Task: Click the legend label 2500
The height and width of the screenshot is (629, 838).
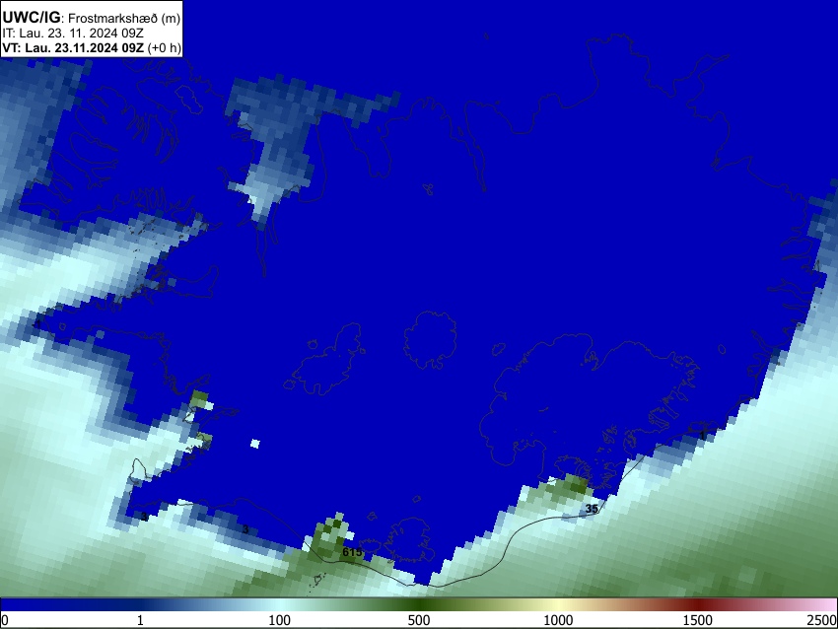Action: (x=822, y=620)
